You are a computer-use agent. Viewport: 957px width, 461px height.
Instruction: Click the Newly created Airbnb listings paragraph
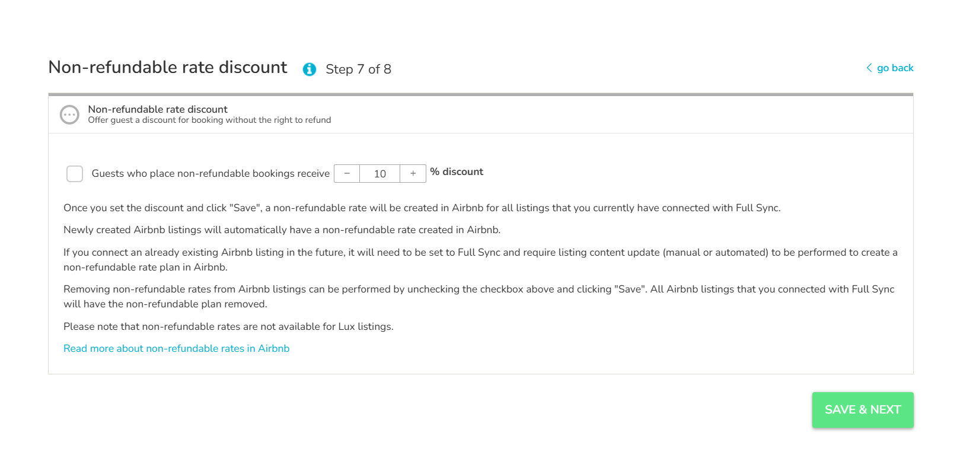[x=282, y=230]
